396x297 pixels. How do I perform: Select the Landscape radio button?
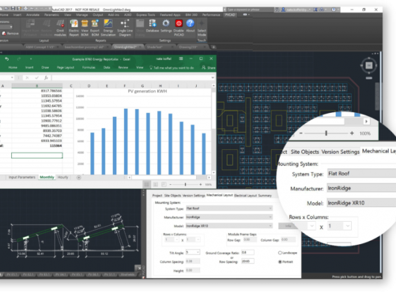[279, 253]
